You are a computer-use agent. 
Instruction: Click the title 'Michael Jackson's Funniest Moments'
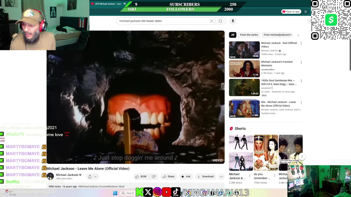coord(277,64)
